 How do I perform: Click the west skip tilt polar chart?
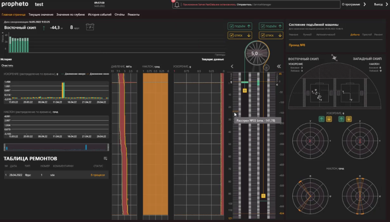point(360,196)
